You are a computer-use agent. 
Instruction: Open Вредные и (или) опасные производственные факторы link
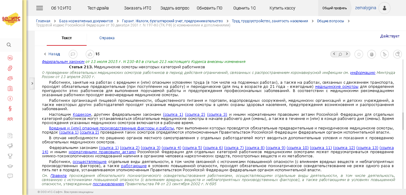click(111, 128)
